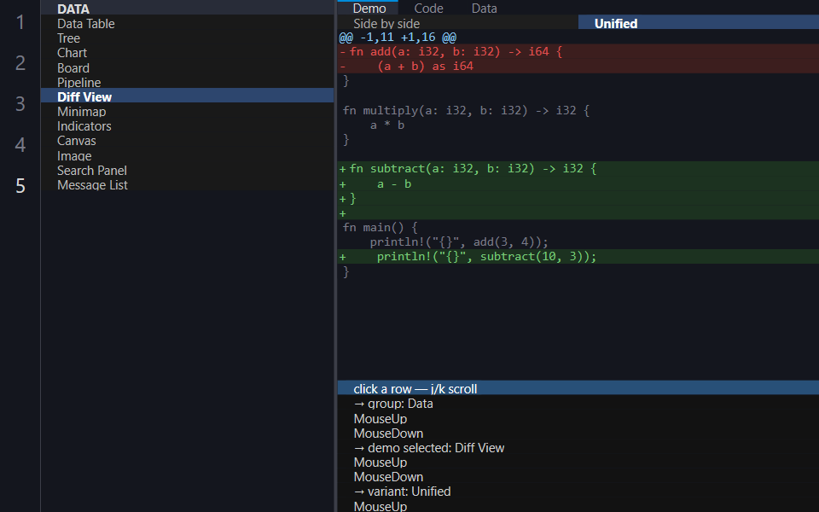819x512 pixels.
Task: Click the DATA group header
Action: (x=187, y=9)
